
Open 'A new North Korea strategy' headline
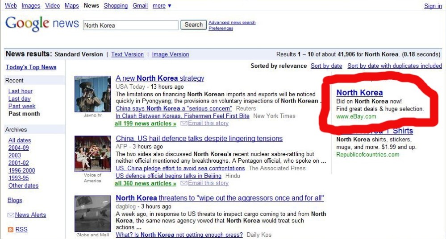[160, 78]
